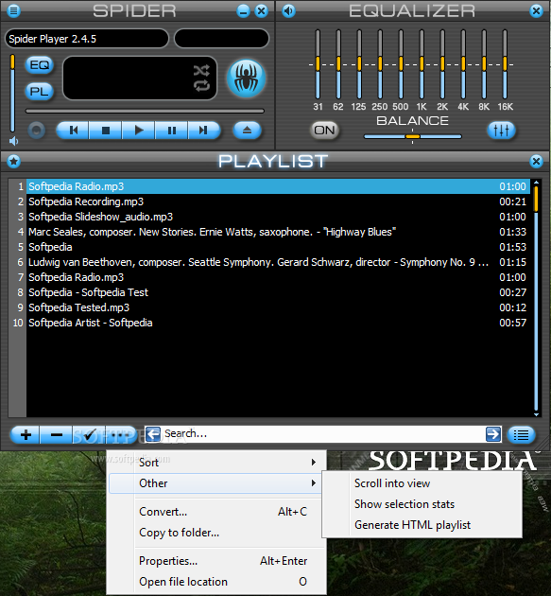551x596 pixels.
Task: Click the eject/open file button
Action: (248, 131)
